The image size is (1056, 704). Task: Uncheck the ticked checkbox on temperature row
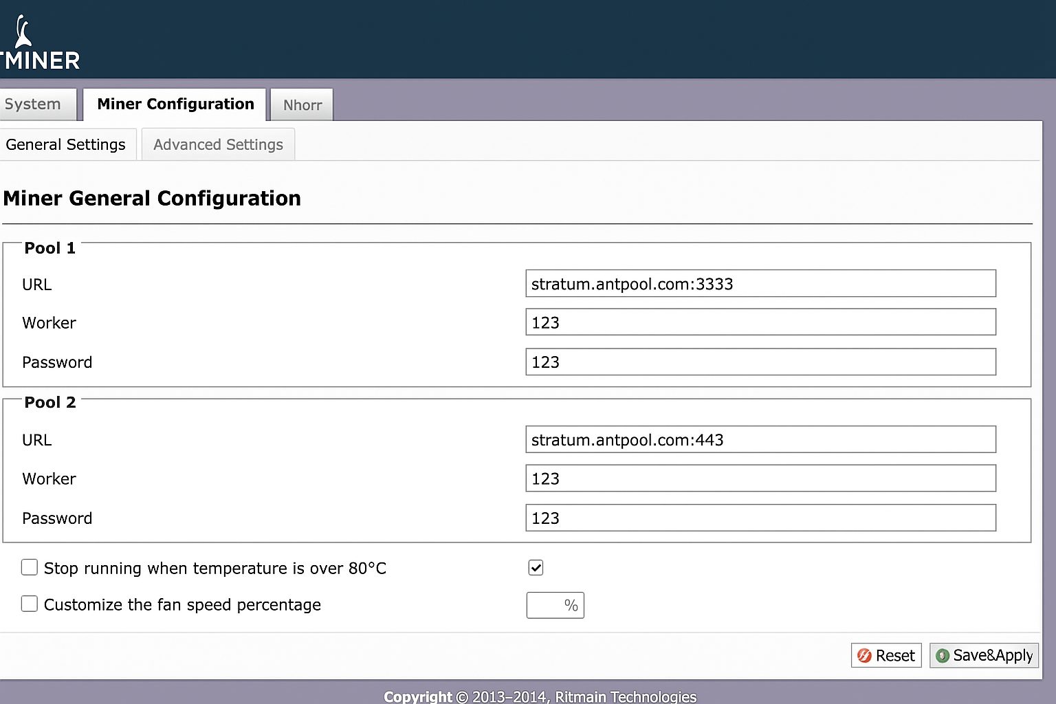(536, 567)
